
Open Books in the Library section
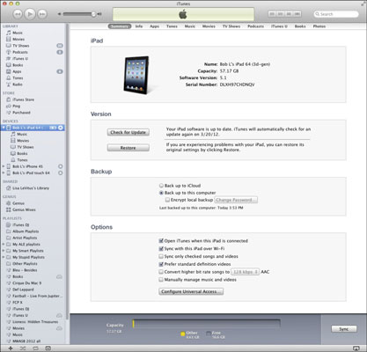click(18, 65)
